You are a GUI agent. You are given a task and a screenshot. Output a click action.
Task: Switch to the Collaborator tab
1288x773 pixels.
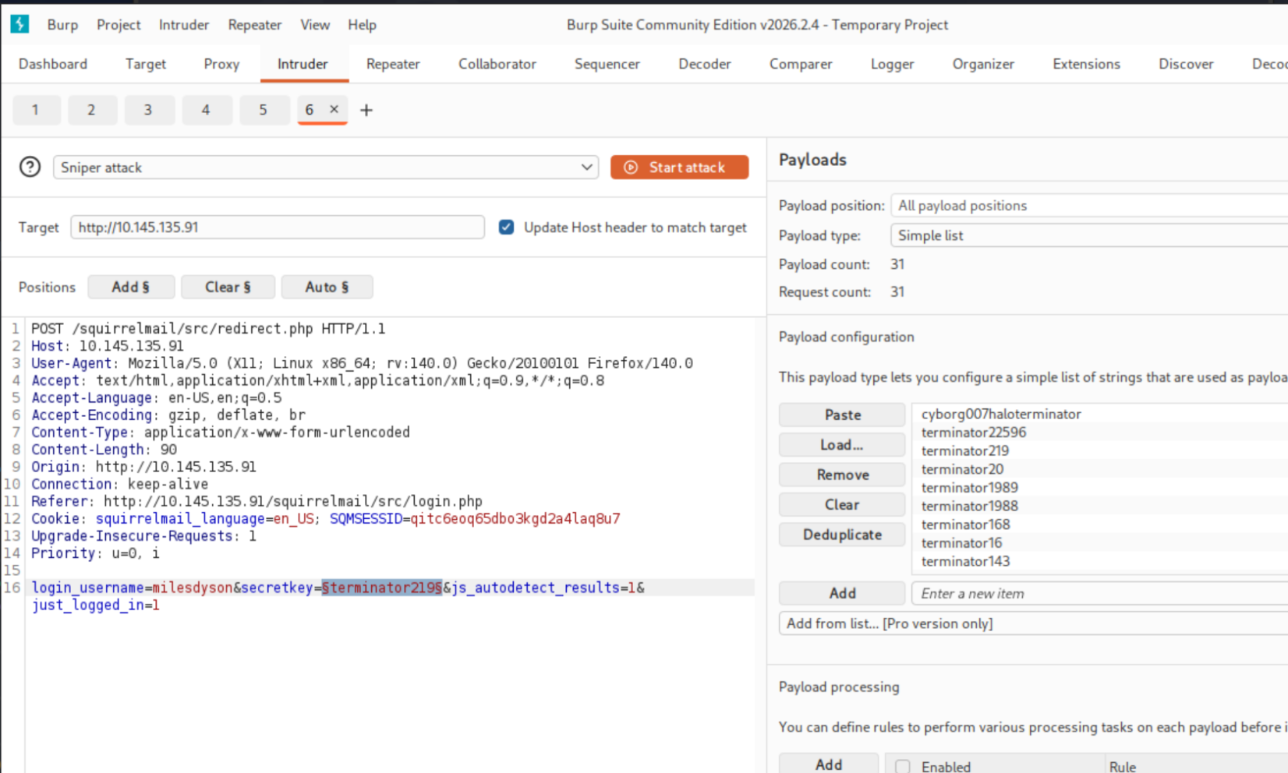click(497, 64)
